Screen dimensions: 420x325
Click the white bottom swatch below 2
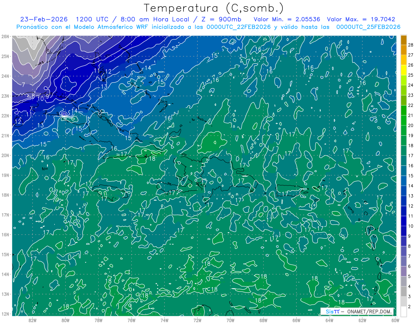pyautogui.click(x=404, y=311)
